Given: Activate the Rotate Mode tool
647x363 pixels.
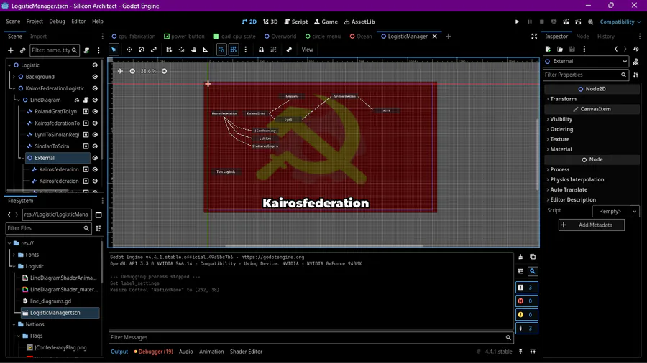Looking at the screenshot, I should point(142,49).
